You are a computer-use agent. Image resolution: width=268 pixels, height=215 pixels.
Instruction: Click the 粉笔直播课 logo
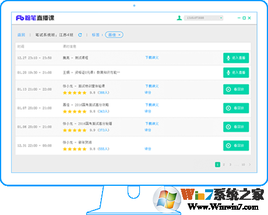(35, 18)
